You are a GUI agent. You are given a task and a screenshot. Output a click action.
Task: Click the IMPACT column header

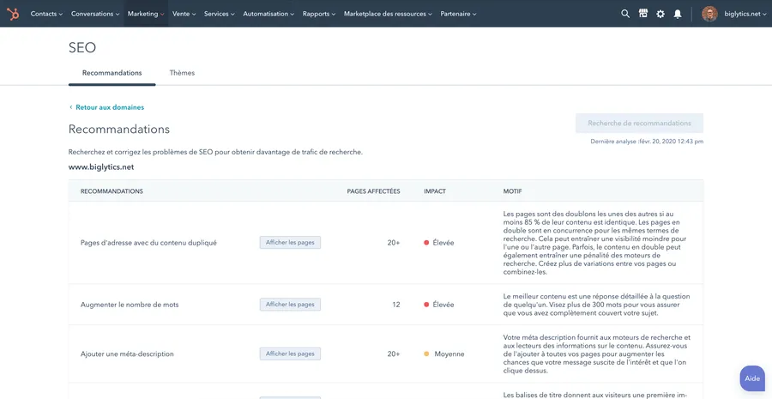click(x=435, y=191)
